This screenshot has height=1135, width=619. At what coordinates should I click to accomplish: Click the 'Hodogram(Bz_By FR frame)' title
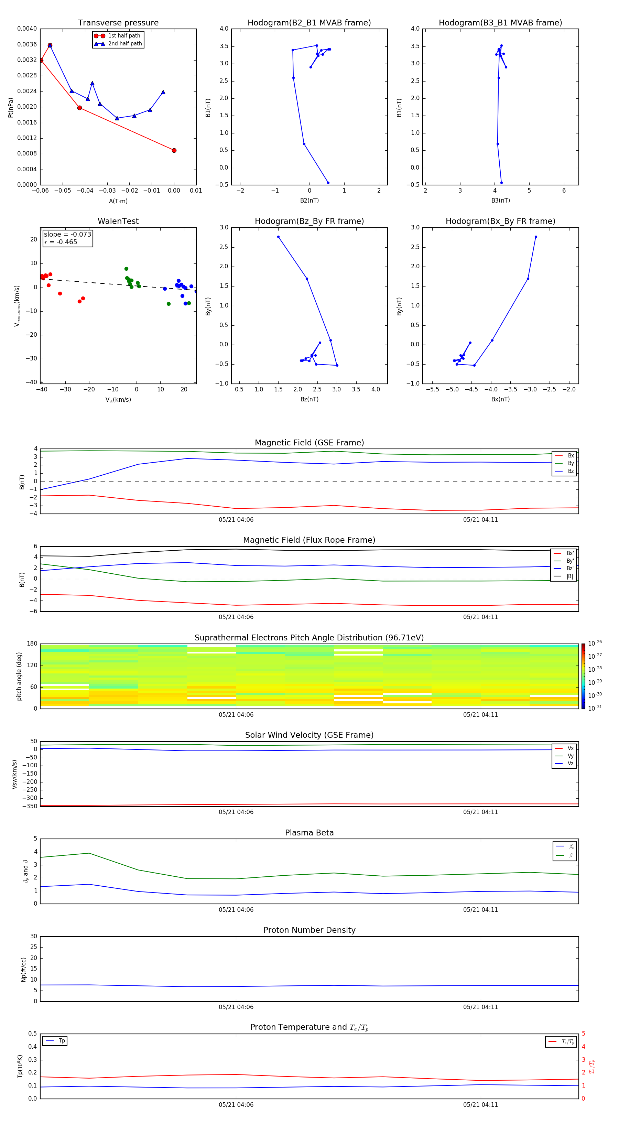[x=309, y=221]
